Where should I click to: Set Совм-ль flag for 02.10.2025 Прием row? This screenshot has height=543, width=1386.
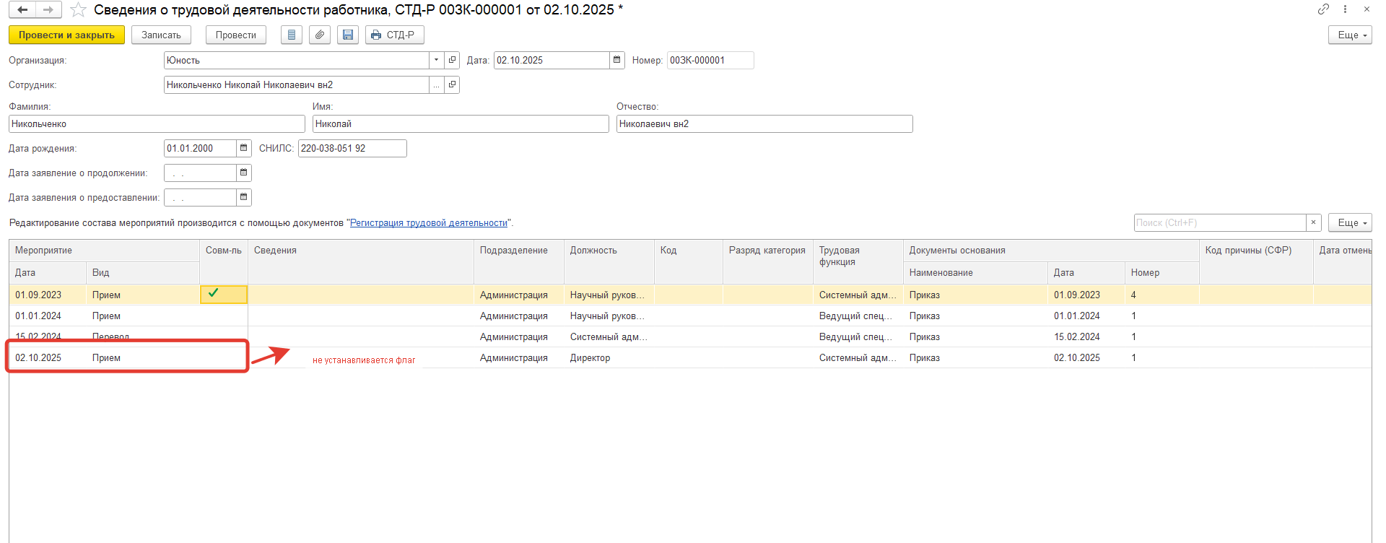pos(223,358)
